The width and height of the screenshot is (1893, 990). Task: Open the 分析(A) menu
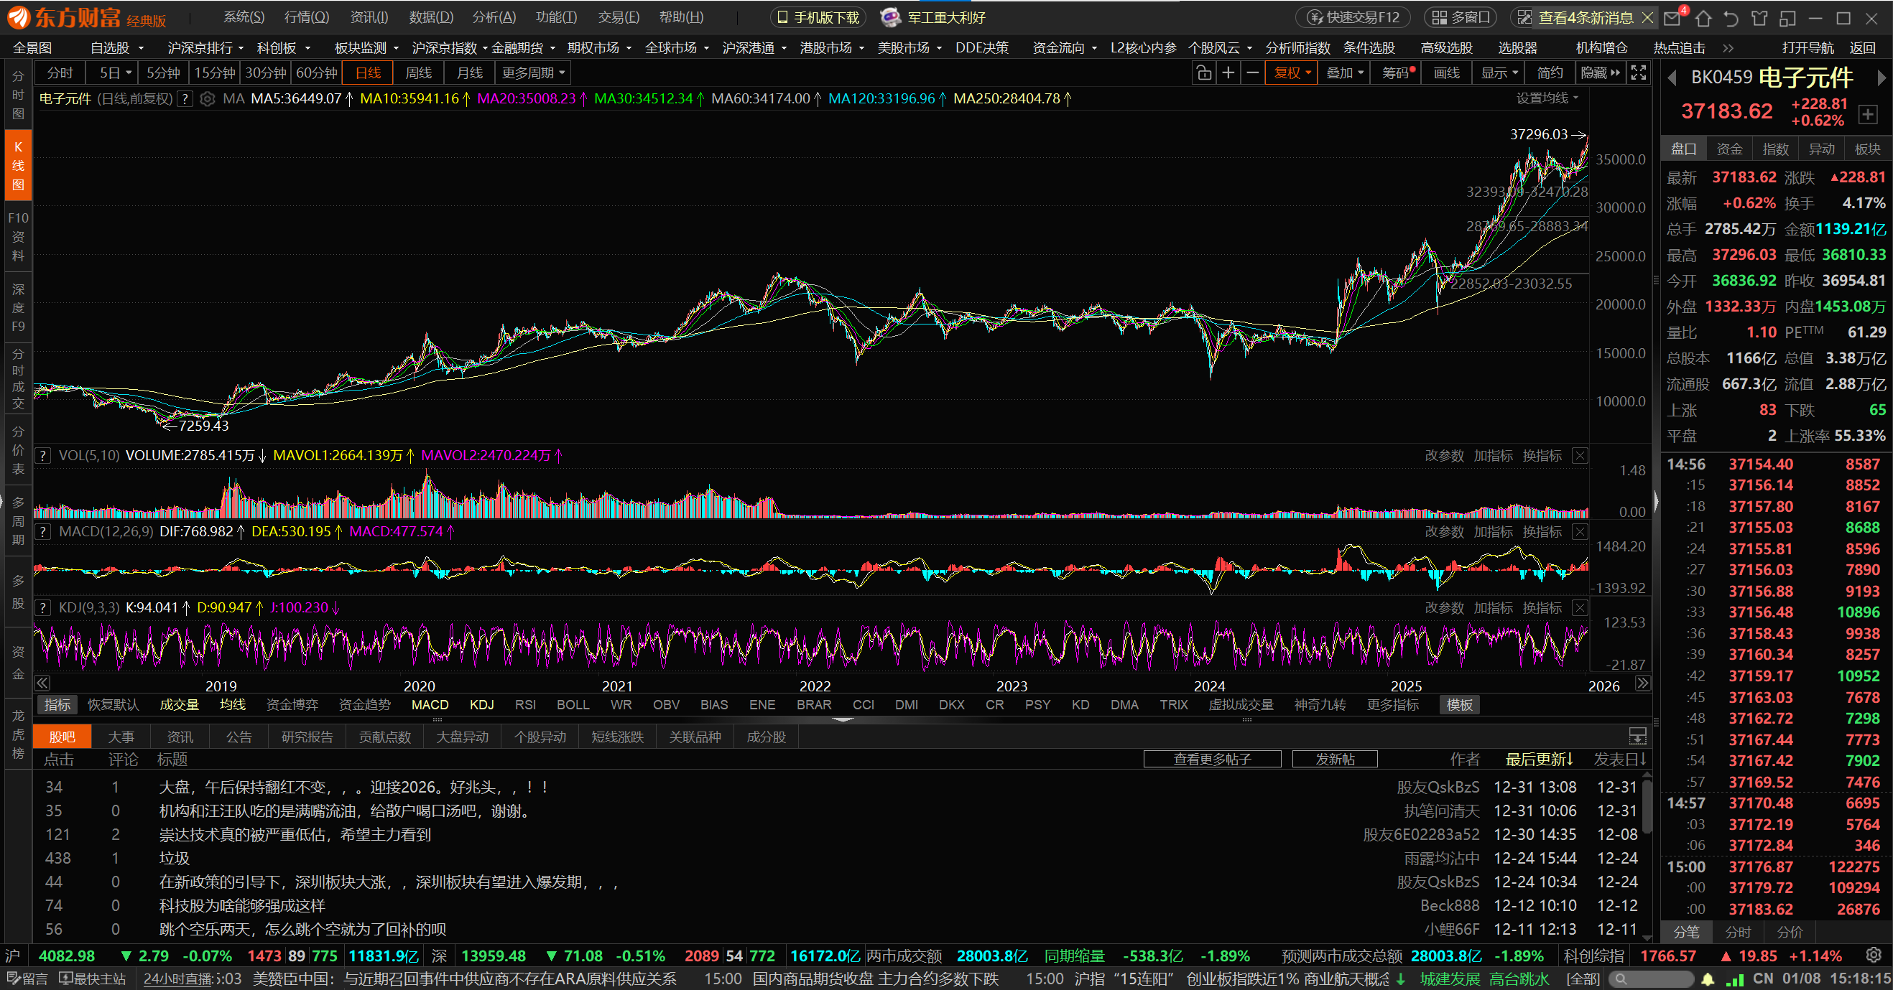click(494, 17)
